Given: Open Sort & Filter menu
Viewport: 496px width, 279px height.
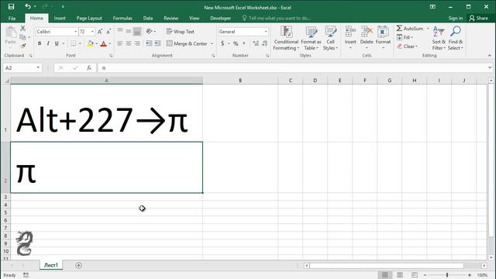Looking at the screenshot, I should [439, 38].
